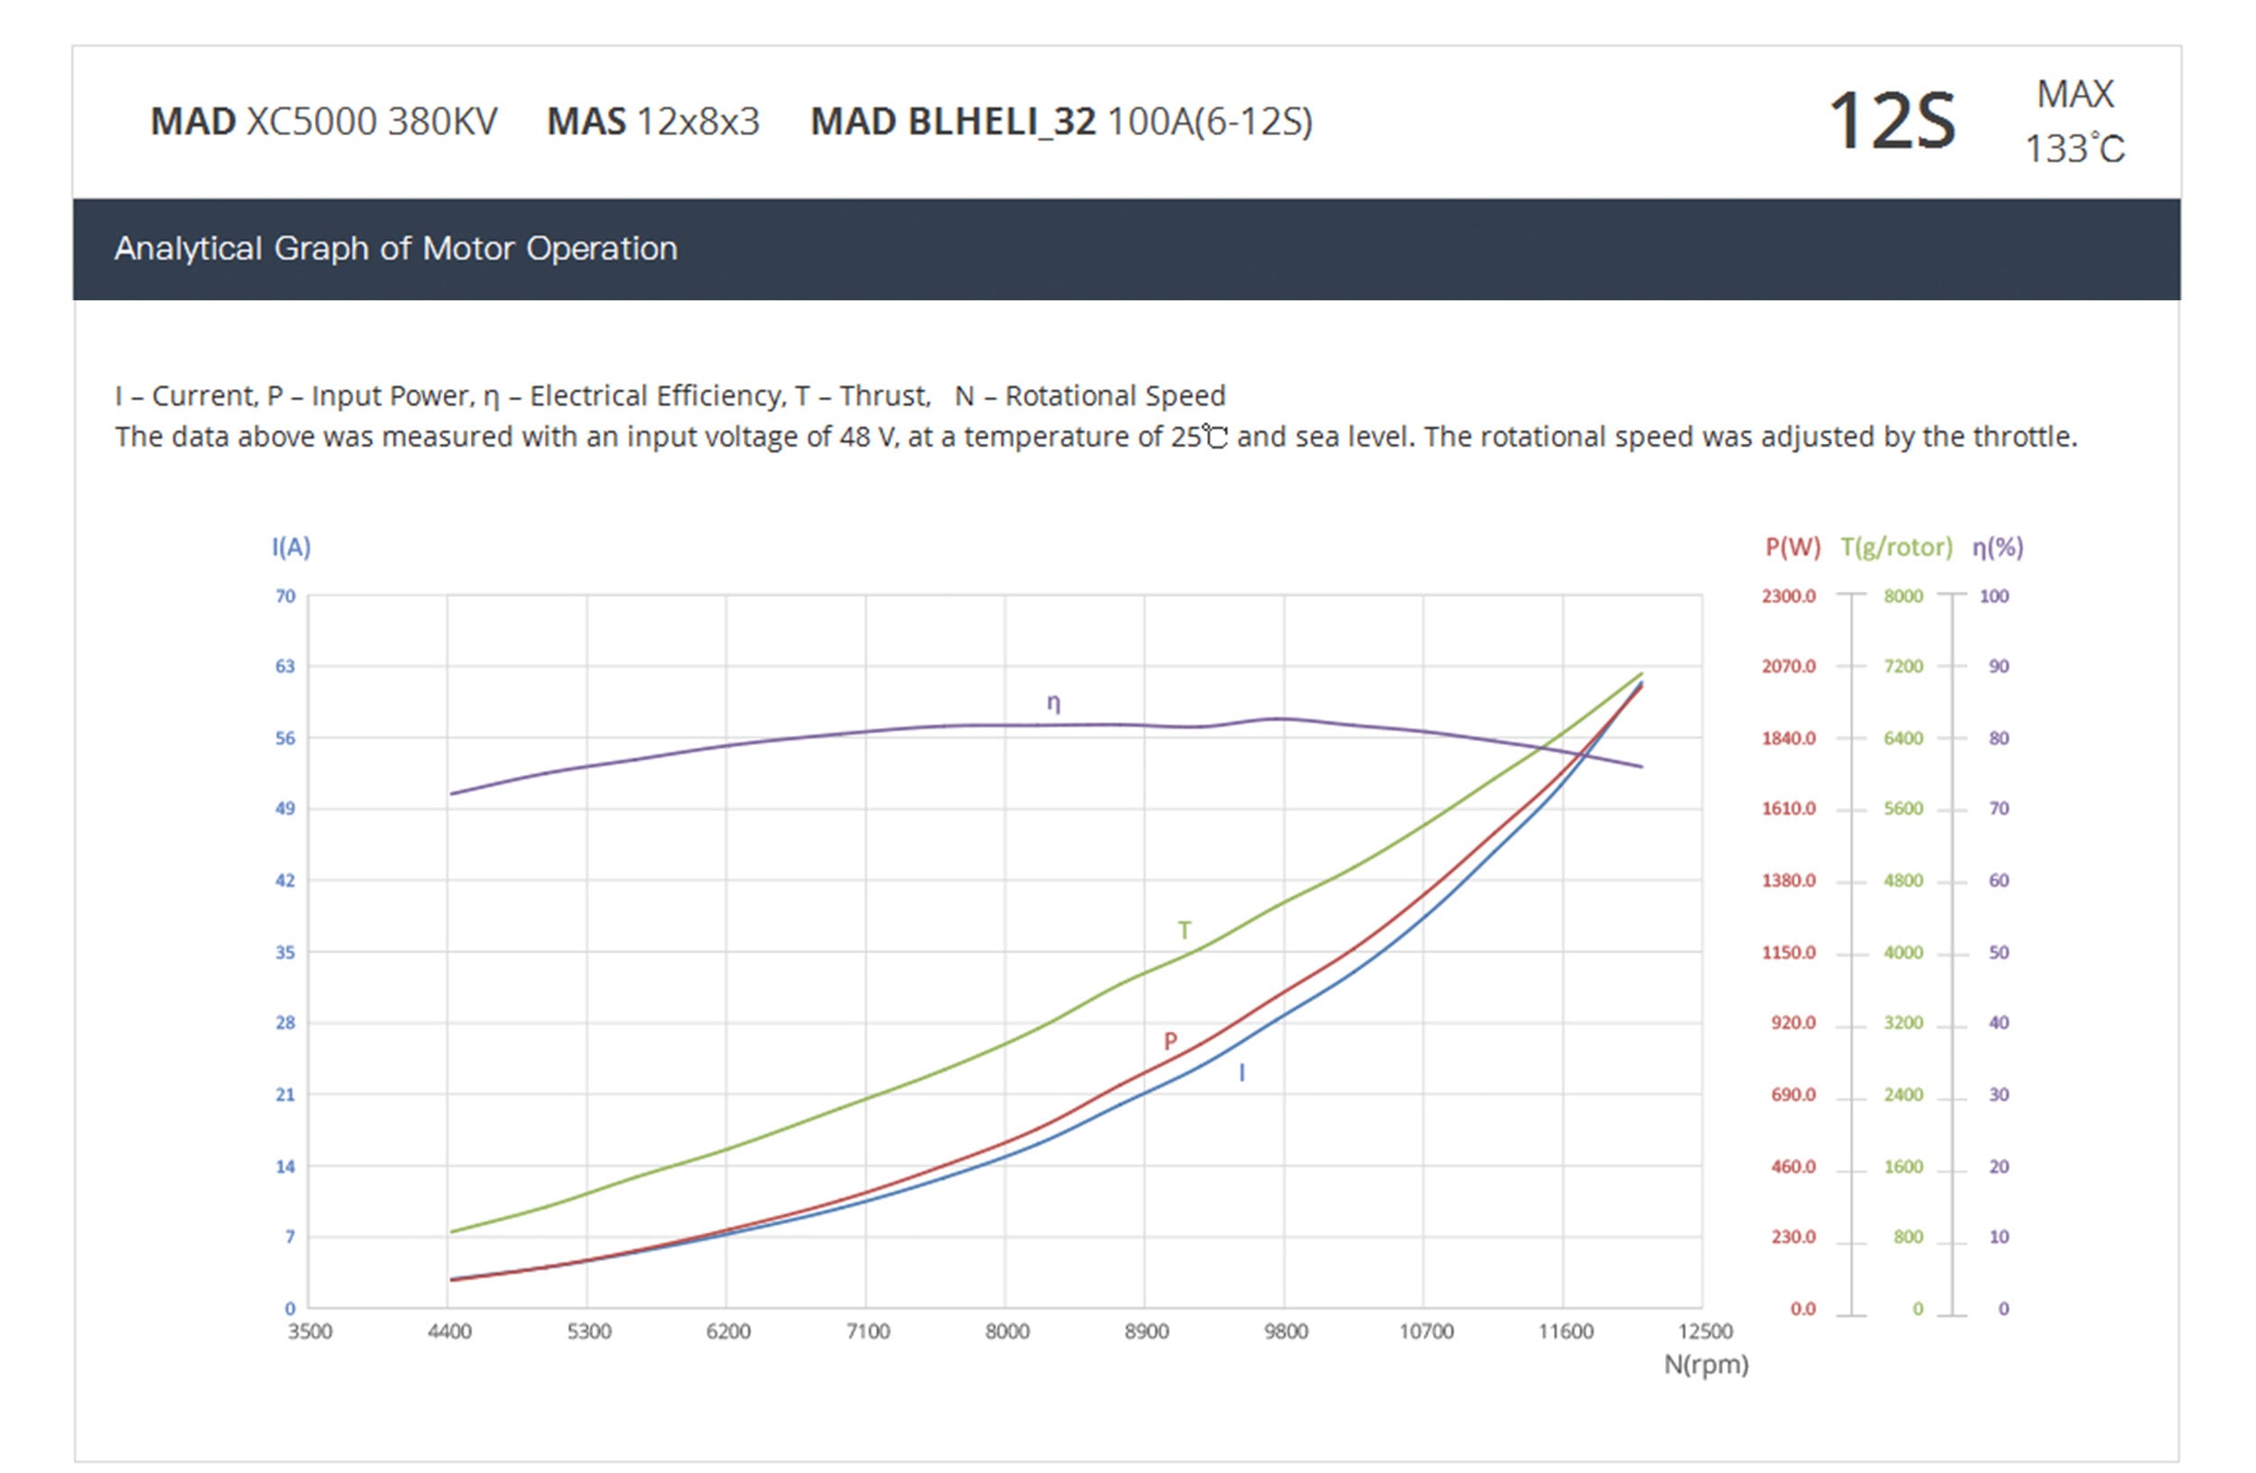Viewport: 2256px width, 1473px height.
Task: Click the green T curve label
Action: point(1184,930)
